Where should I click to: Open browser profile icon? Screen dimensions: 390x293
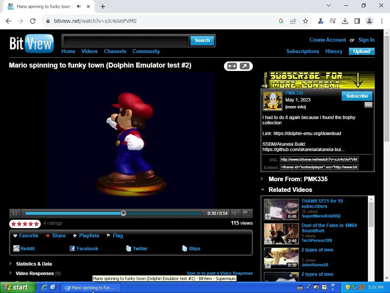(x=369, y=21)
